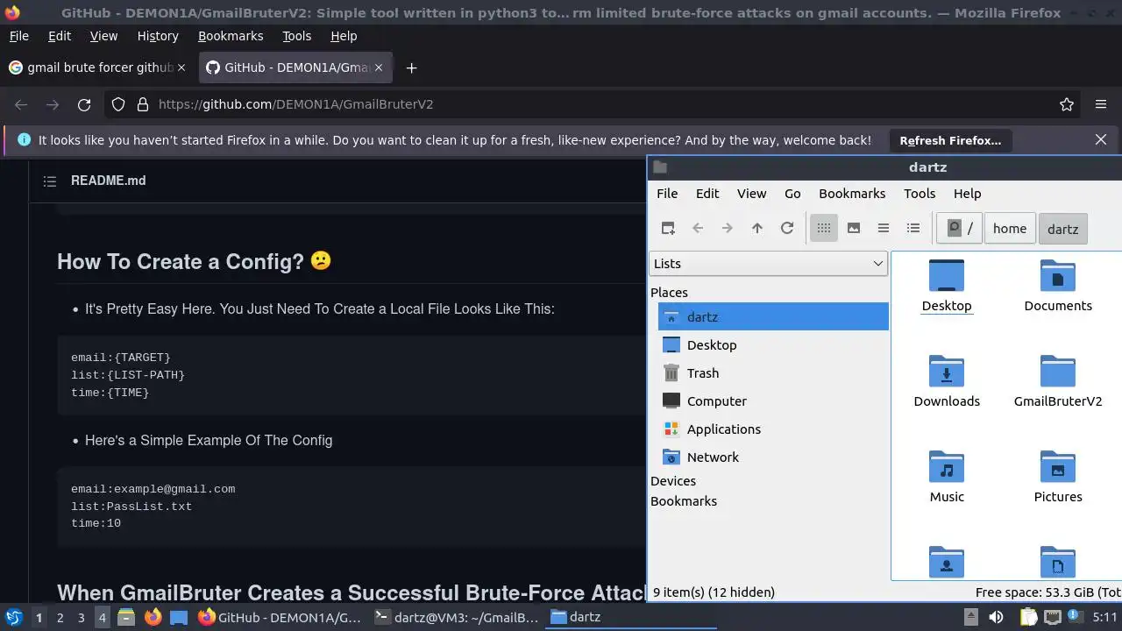Click root '/' path button

960,229
